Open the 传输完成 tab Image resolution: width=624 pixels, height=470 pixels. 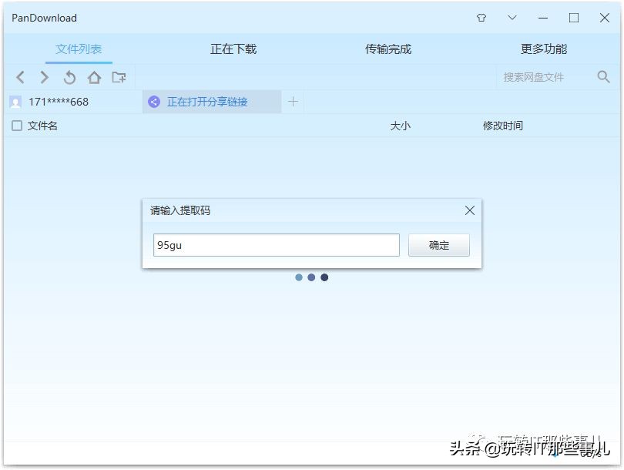pos(388,48)
